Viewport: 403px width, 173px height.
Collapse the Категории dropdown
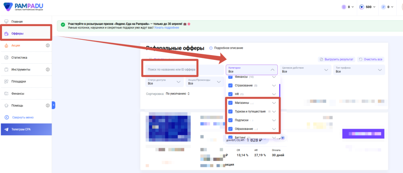coord(272,70)
